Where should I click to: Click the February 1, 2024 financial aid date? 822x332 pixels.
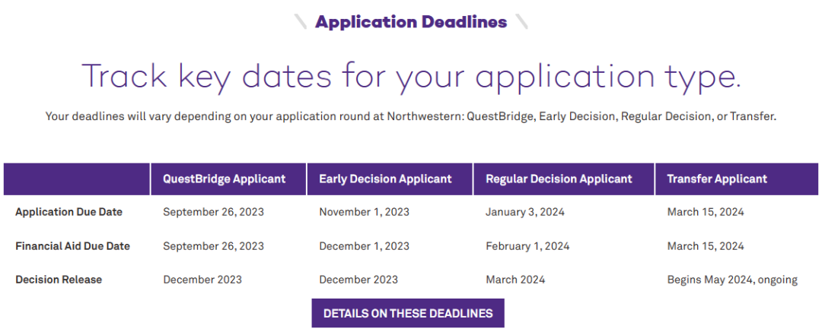pos(527,246)
